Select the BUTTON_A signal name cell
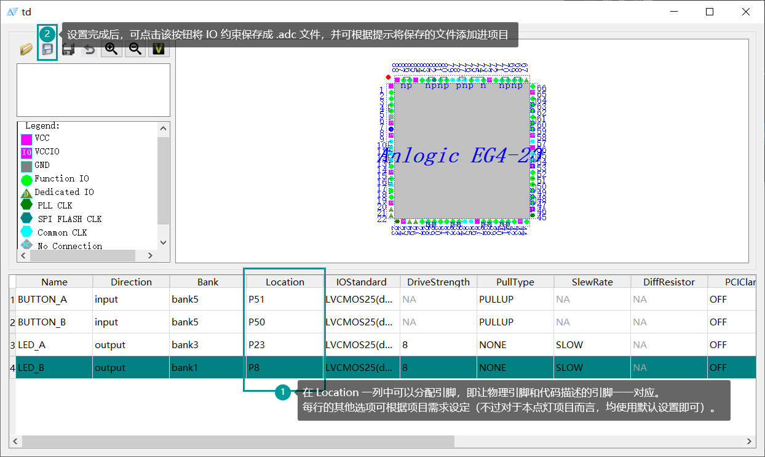 [x=54, y=300]
